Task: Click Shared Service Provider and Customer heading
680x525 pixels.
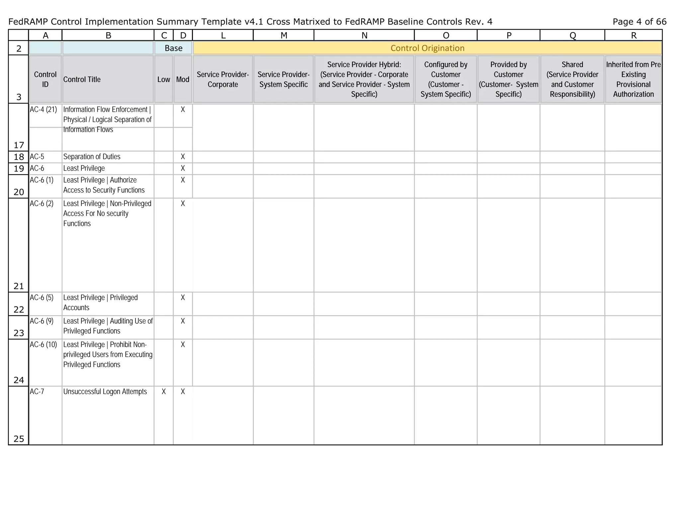Action: click(572, 79)
